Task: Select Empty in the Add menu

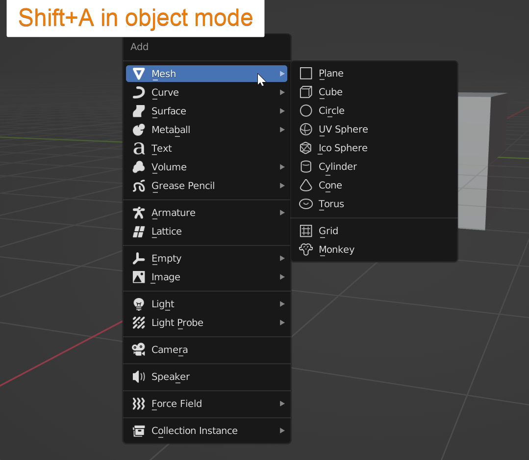Action: click(x=166, y=258)
